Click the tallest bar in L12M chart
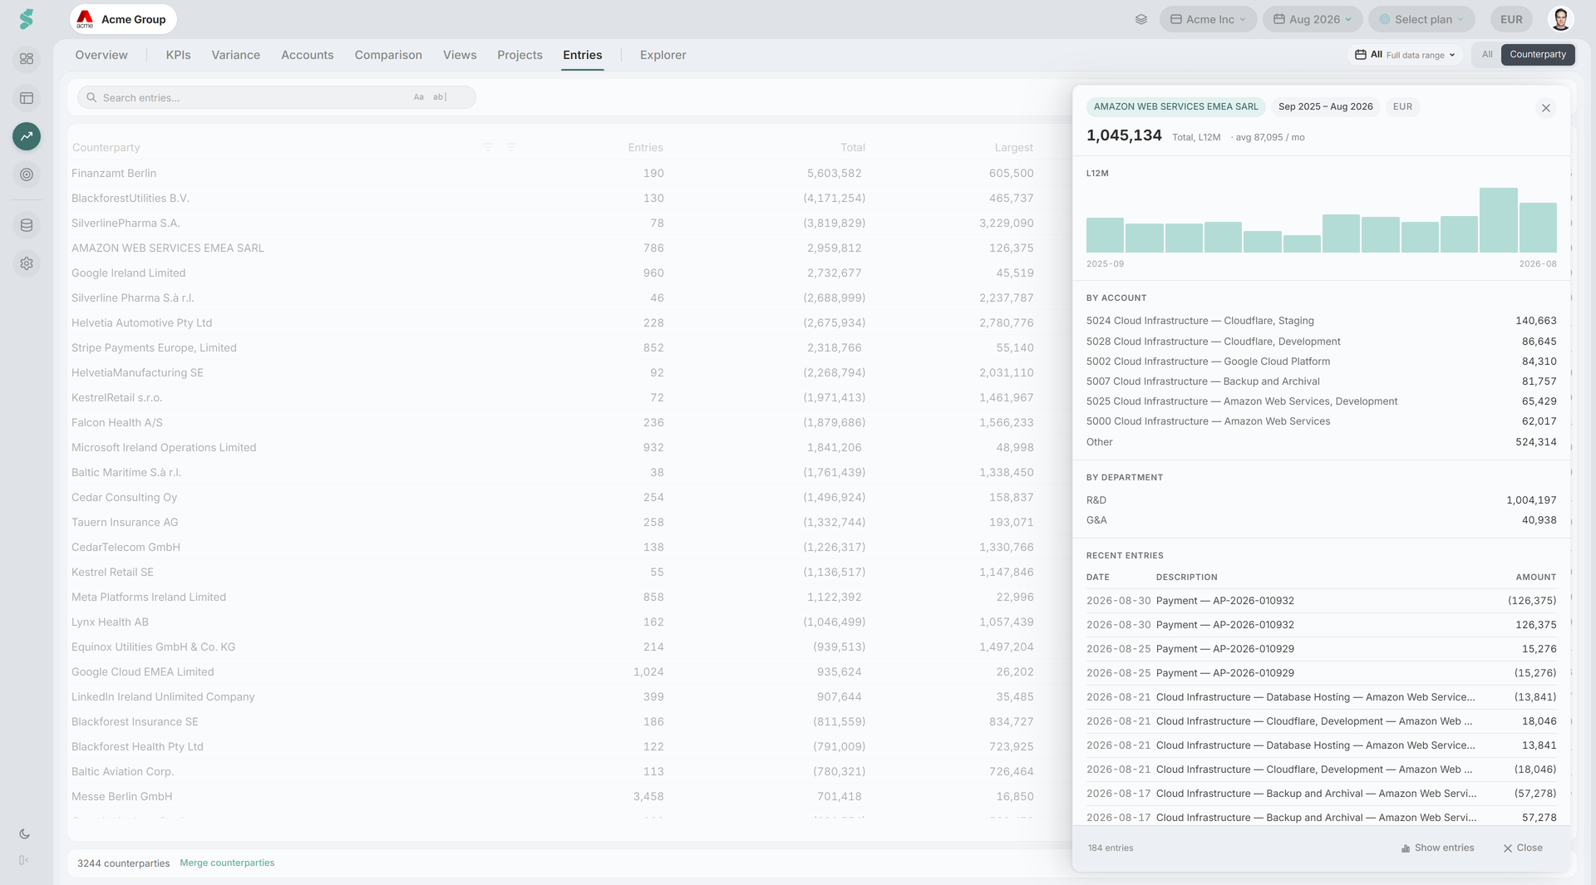 point(1499,220)
